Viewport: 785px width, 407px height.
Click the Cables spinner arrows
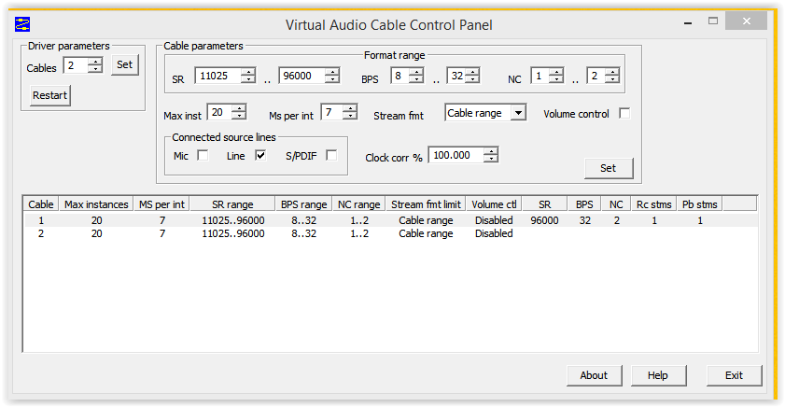[95, 65]
